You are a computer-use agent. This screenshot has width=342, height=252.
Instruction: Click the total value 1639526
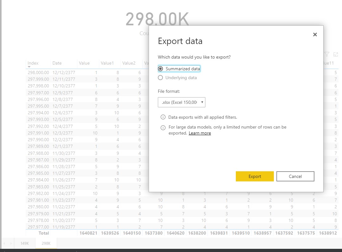coord(110,233)
